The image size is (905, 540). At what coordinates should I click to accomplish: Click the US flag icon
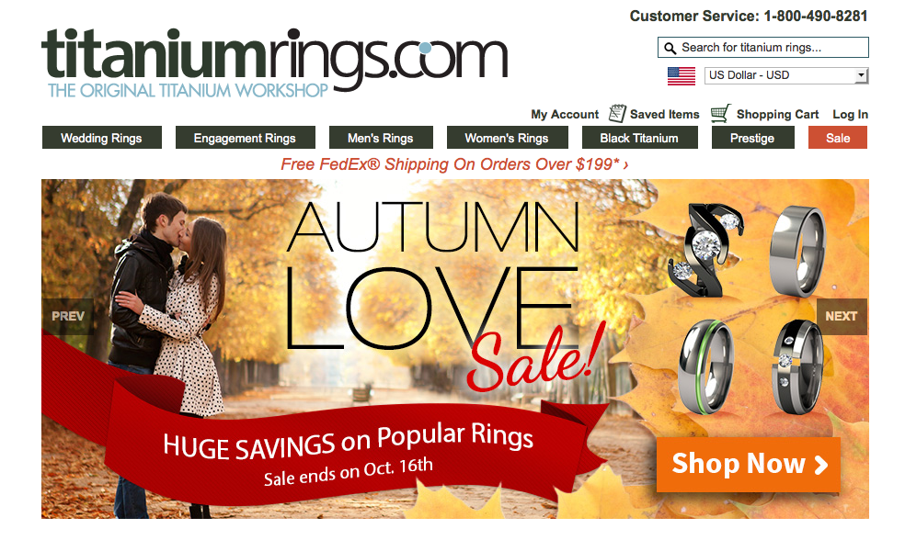pyautogui.click(x=682, y=76)
